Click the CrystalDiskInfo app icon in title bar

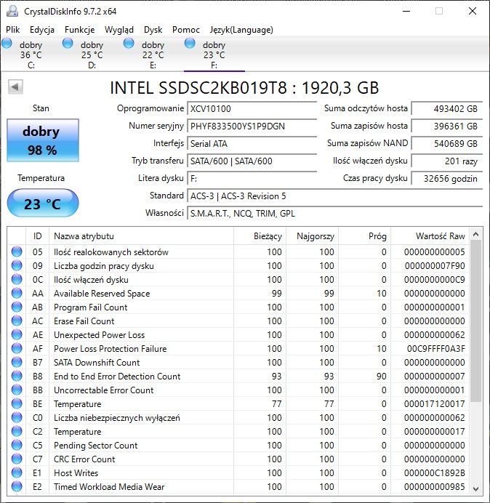[12, 11]
